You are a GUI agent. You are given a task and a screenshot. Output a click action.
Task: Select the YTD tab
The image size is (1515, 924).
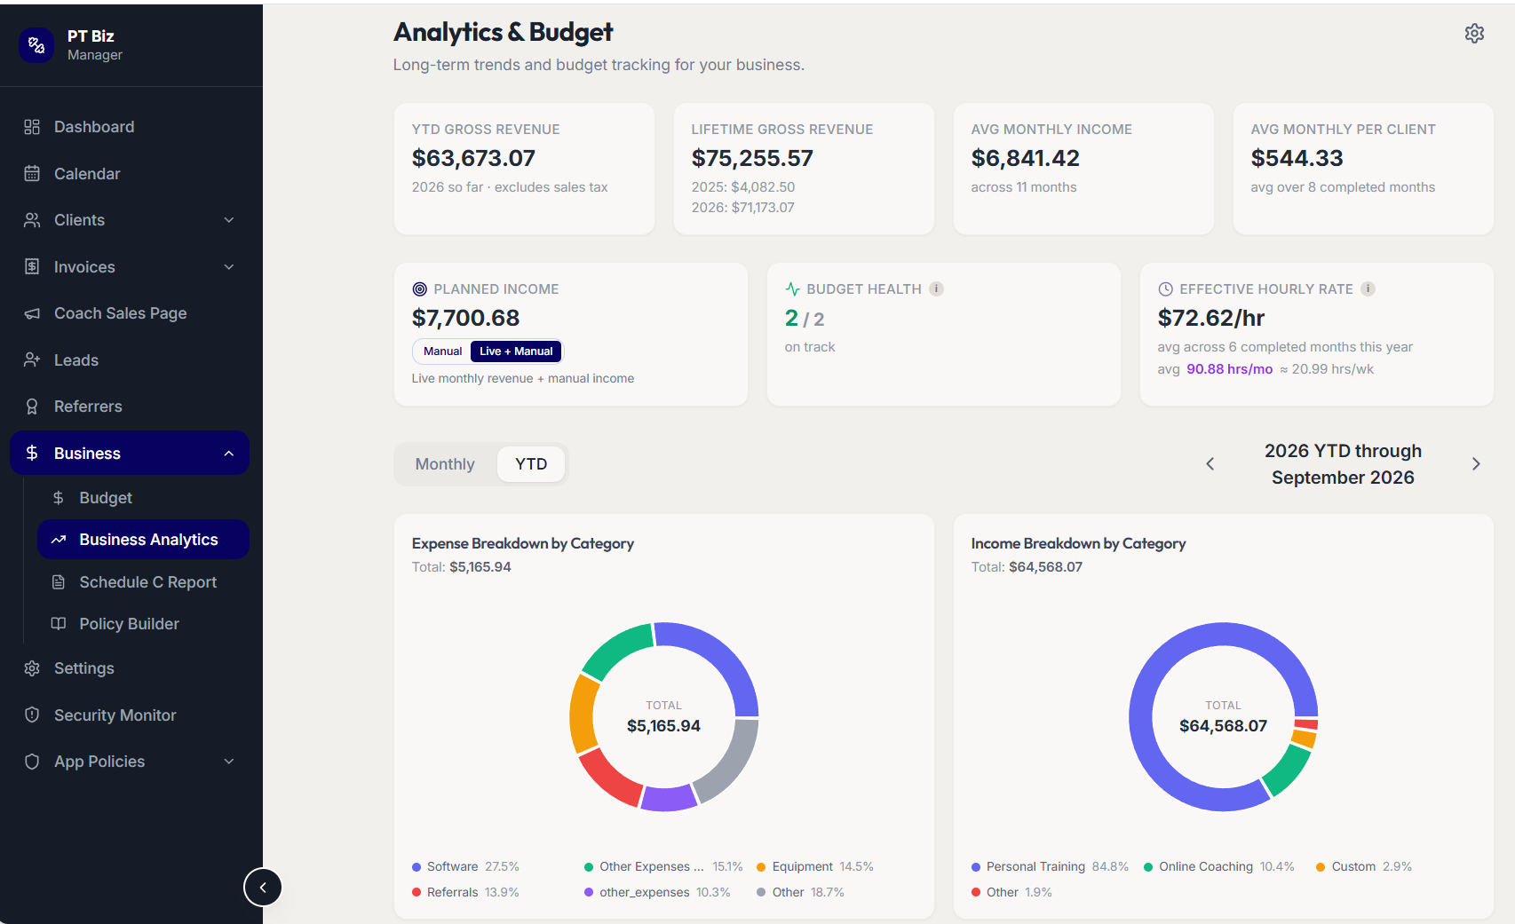531,464
